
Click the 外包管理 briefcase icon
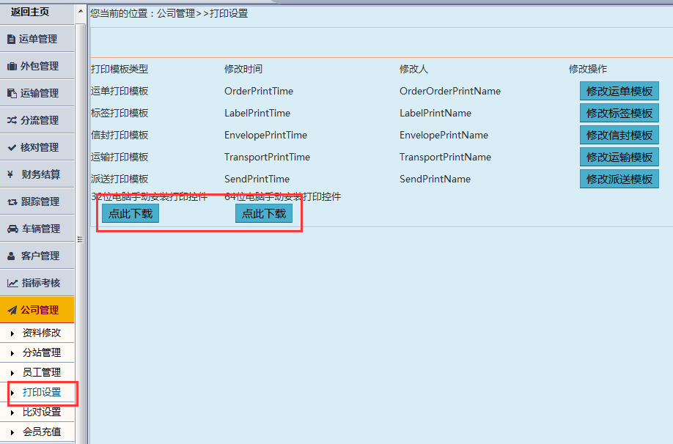[x=12, y=67]
